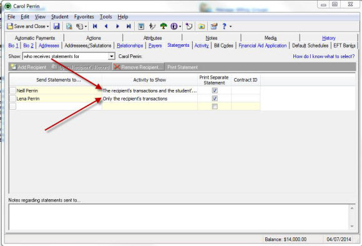Click the 'How do I know what to select?' link

coord(324,56)
